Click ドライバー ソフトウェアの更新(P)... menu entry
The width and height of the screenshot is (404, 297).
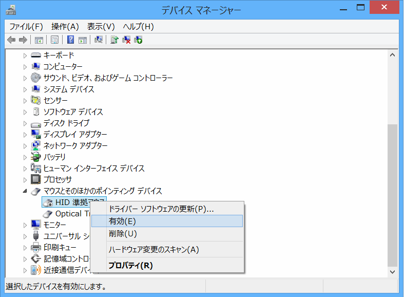tap(161, 209)
